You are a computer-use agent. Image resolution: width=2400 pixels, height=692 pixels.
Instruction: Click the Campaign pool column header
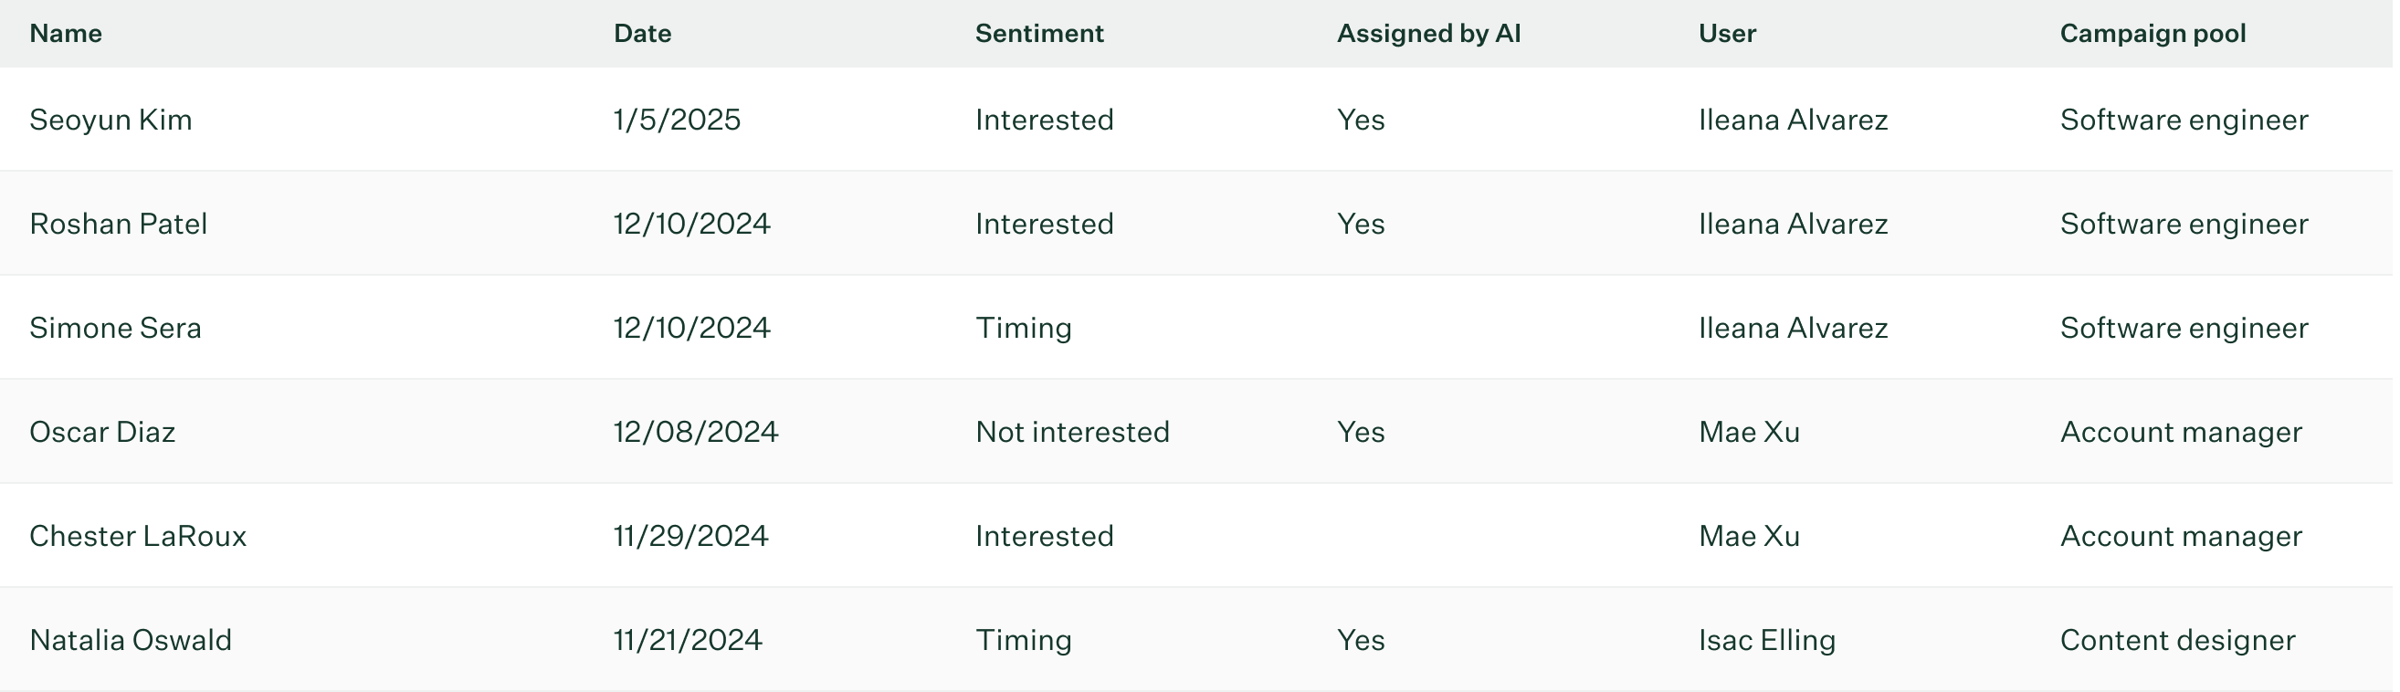click(2154, 35)
